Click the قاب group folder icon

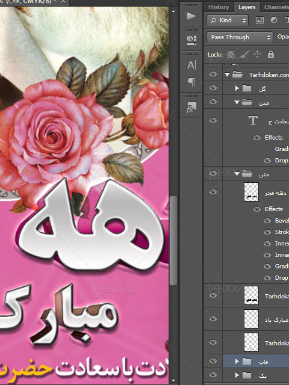tap(247, 361)
